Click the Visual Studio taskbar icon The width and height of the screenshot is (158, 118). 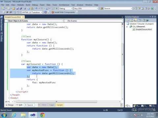point(33,115)
